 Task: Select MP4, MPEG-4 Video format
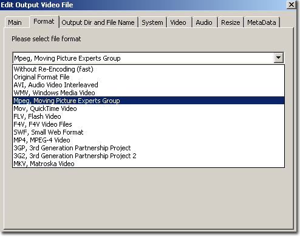pyautogui.click(x=149, y=140)
